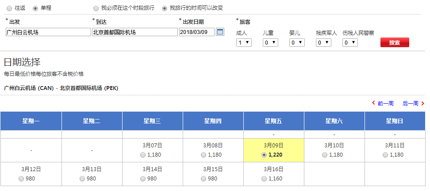Open the disabled soldier (残疾军人) count dropdown

tap(323, 42)
